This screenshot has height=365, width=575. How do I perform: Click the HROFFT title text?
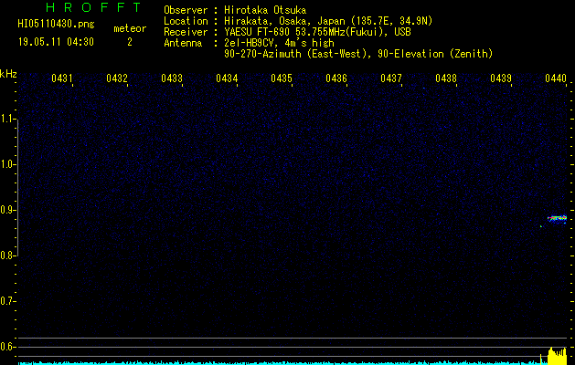pos(94,7)
